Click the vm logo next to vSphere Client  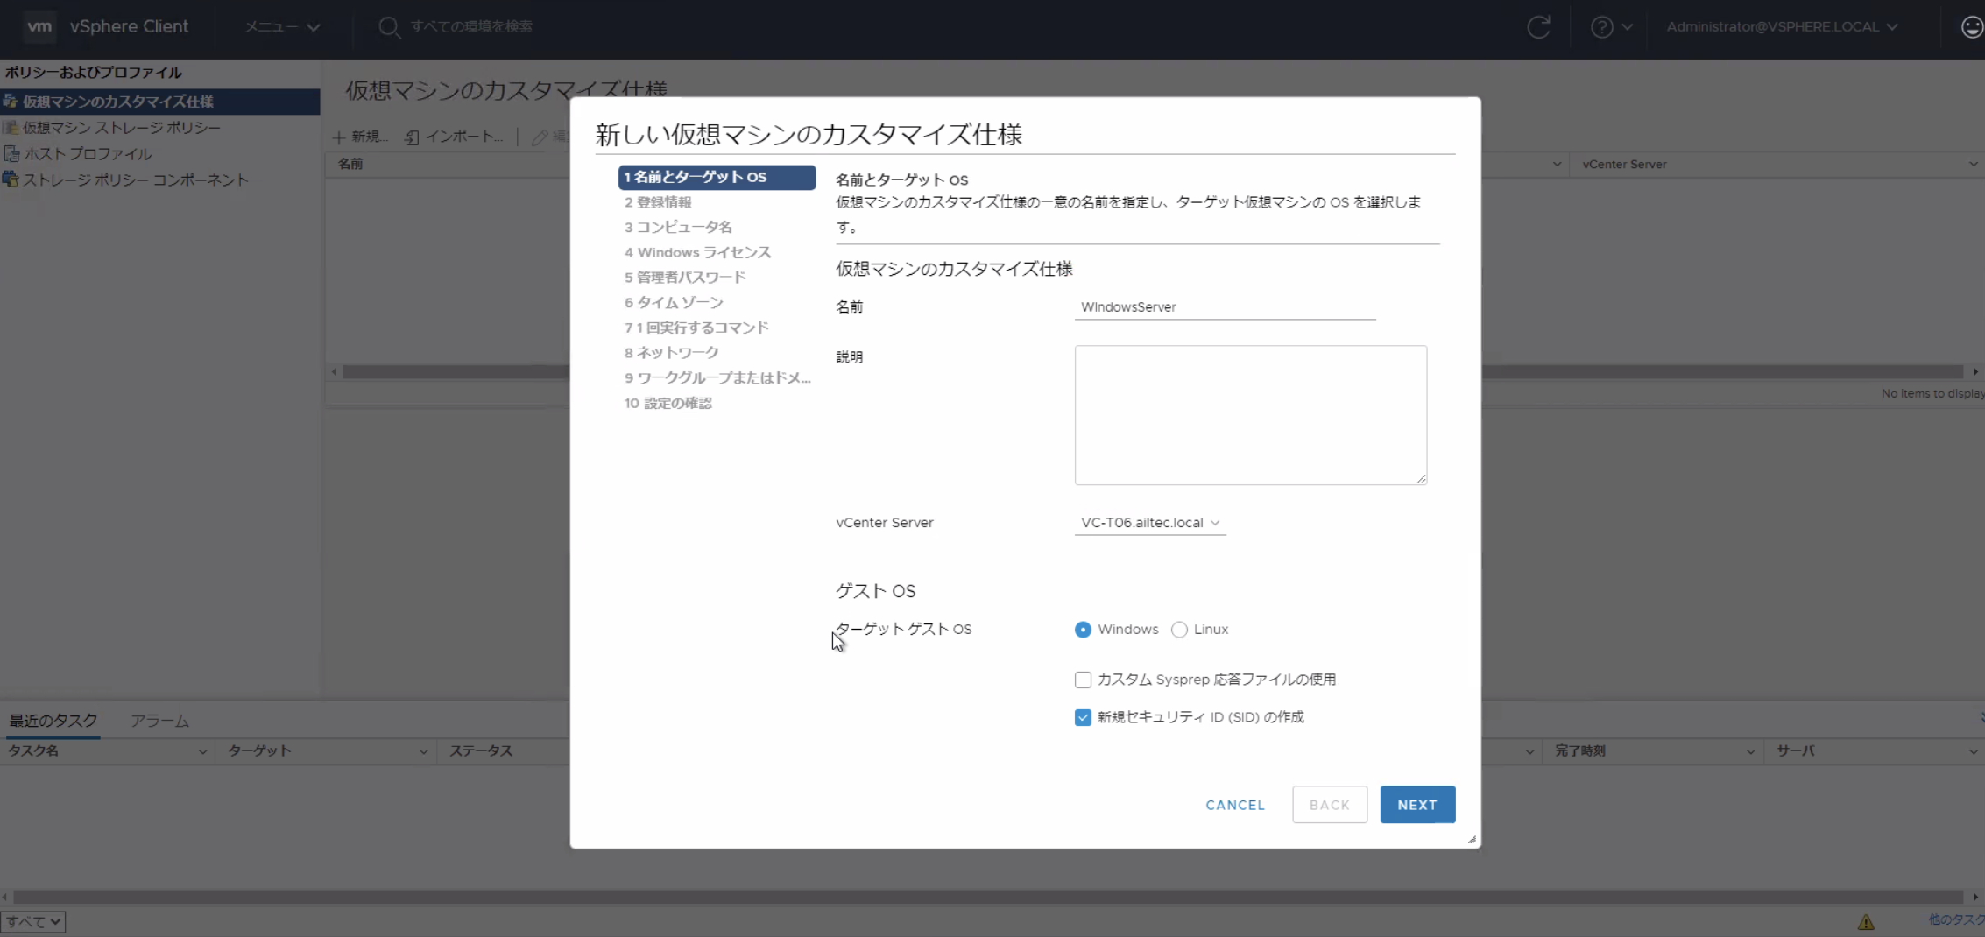coord(39,26)
